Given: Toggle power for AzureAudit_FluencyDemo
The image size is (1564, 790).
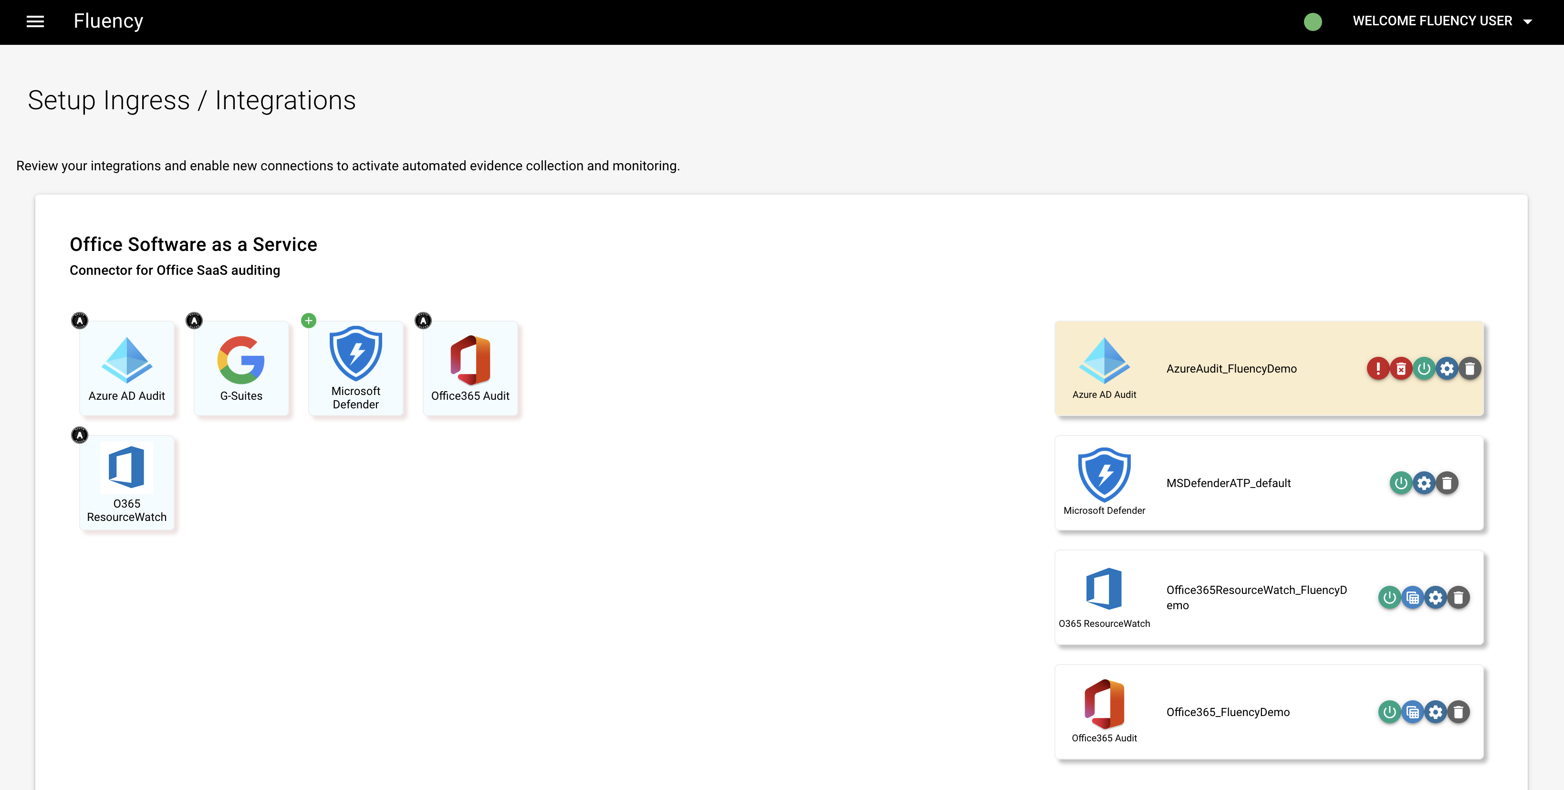Looking at the screenshot, I should [1424, 369].
